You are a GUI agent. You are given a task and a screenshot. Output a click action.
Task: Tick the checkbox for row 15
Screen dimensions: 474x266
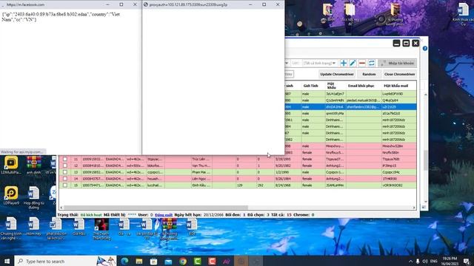coord(65,185)
